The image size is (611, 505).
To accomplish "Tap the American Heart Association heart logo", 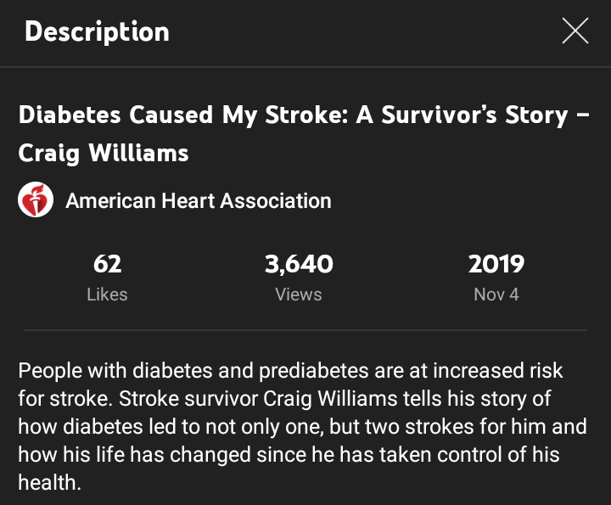I will [36, 201].
